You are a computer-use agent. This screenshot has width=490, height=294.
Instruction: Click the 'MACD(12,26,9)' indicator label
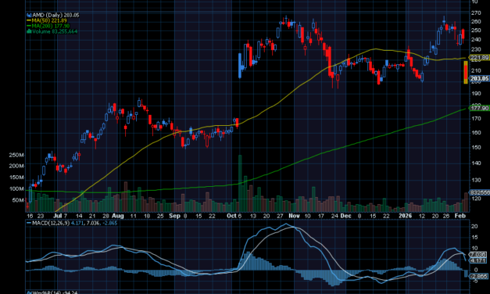pyautogui.click(x=51, y=224)
